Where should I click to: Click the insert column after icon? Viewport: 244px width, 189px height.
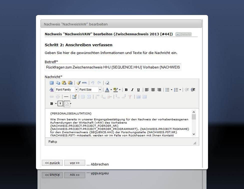[124, 97]
